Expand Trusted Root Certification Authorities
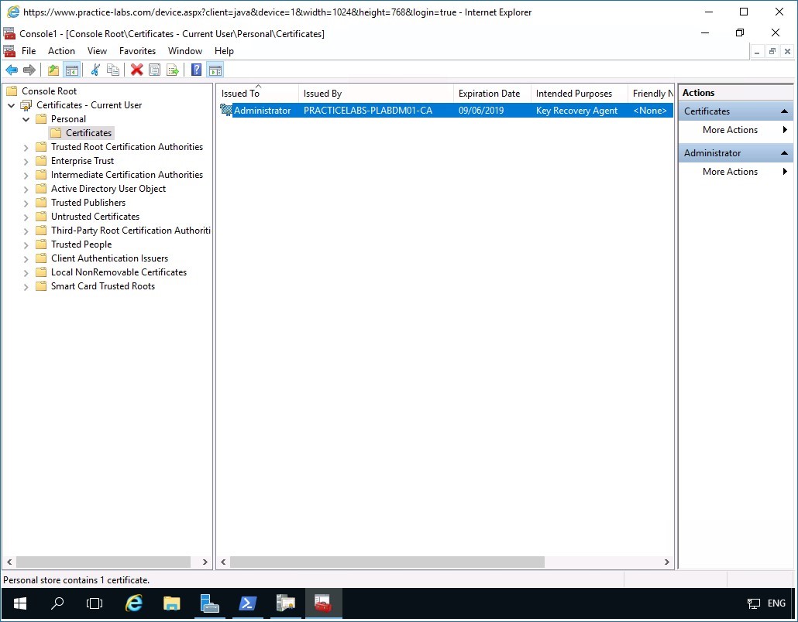Image resolution: width=798 pixels, height=622 pixels. [x=25, y=146]
